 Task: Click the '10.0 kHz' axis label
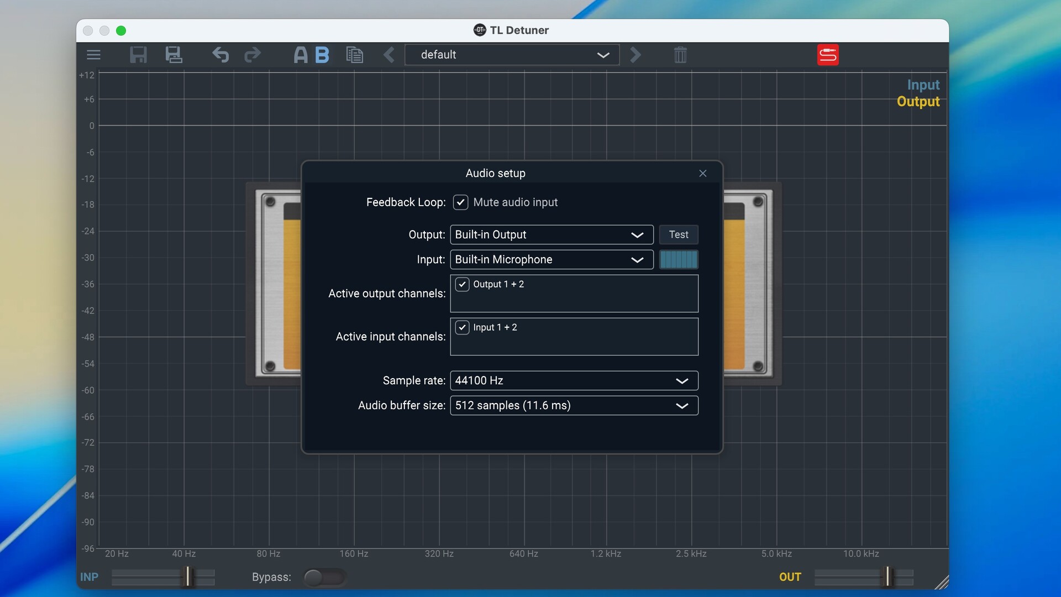[861, 553]
